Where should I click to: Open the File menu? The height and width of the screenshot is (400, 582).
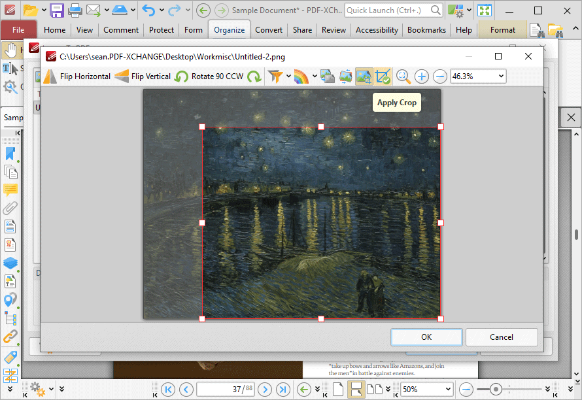coord(18,30)
